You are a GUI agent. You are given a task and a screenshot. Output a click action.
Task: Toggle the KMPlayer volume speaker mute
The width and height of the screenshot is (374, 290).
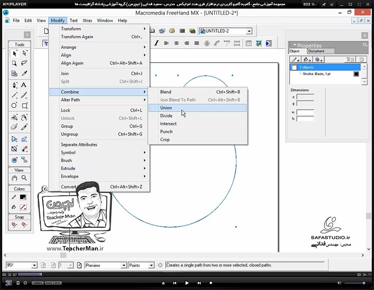(x=339, y=283)
